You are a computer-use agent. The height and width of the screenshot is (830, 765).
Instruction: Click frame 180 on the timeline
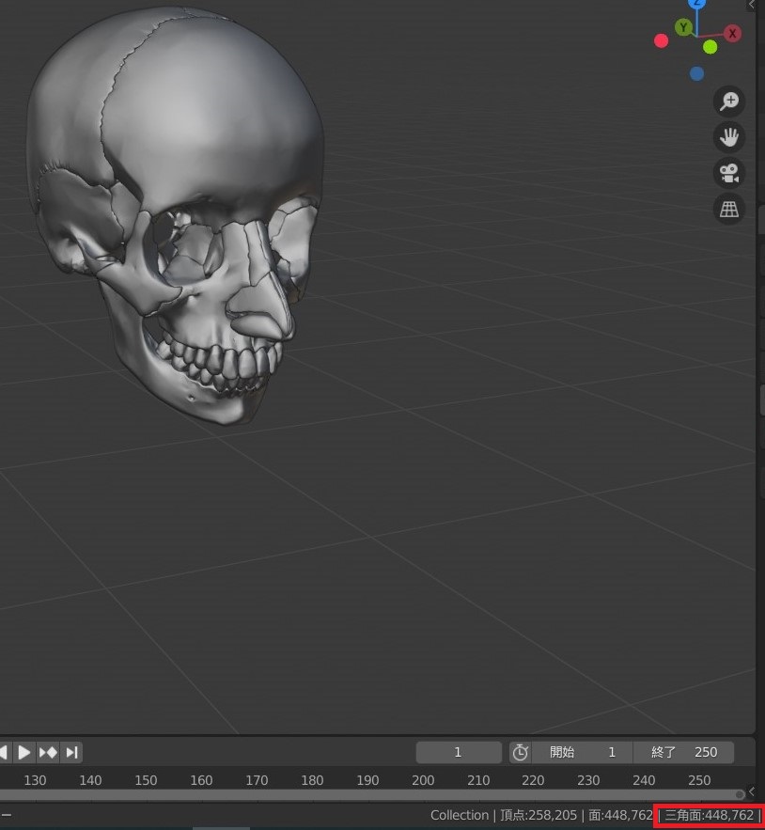tap(312, 780)
